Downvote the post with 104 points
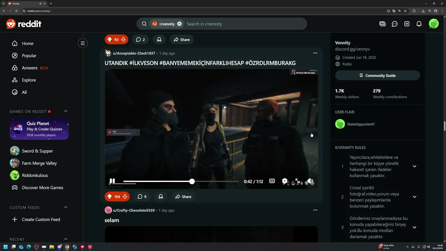446x251 pixels. [x=125, y=197]
